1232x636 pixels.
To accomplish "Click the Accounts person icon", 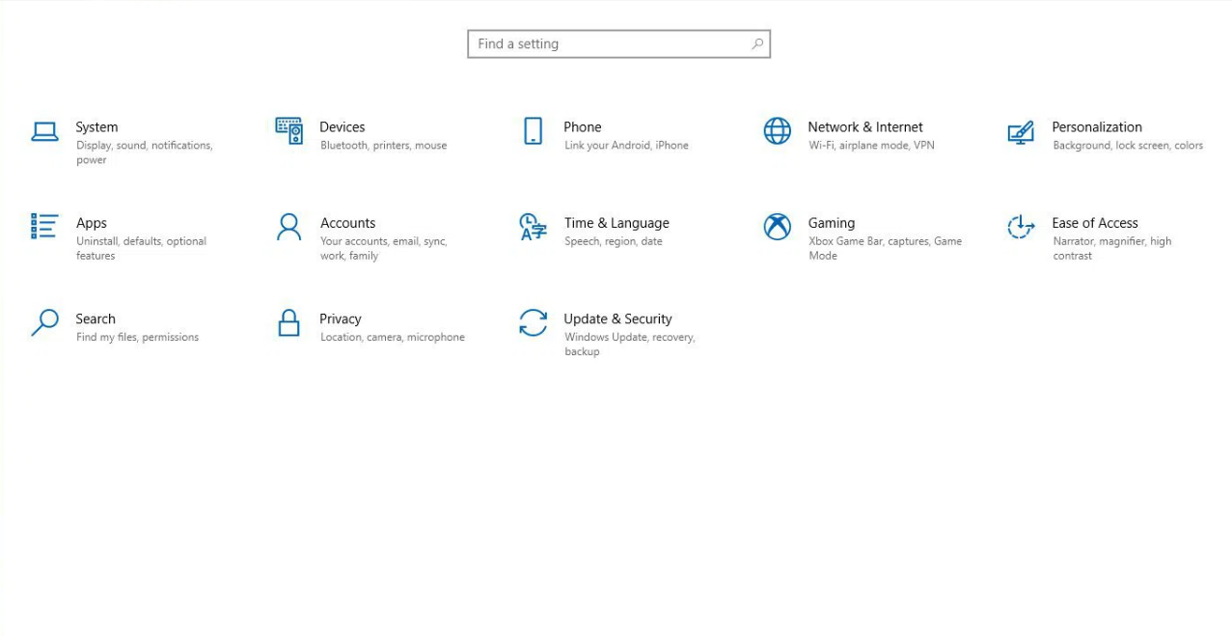I will [x=288, y=227].
